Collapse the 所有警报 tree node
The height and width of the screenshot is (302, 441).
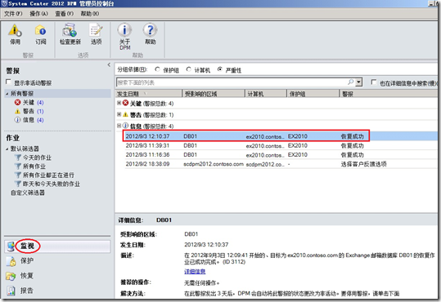[7, 94]
